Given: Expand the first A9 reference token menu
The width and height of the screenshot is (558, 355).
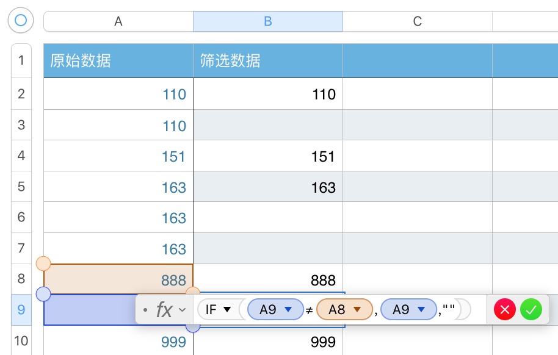Looking at the screenshot, I should point(289,310).
